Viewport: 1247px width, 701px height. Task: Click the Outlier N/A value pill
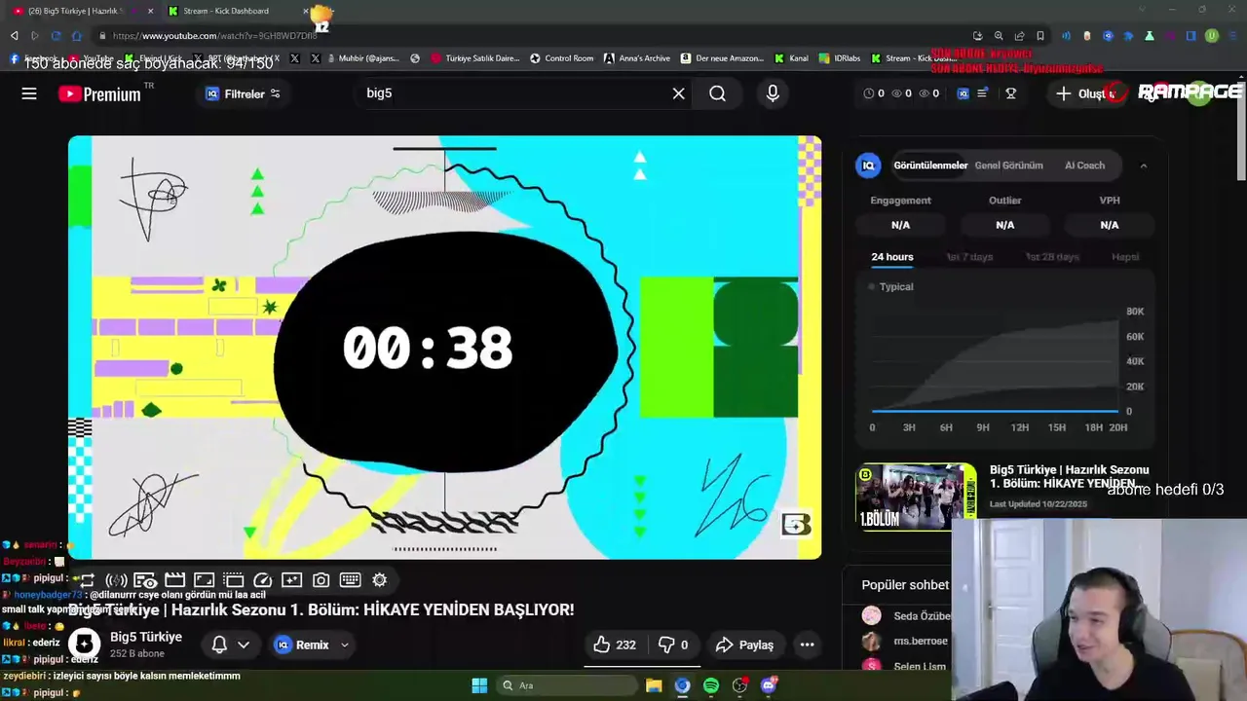click(1004, 225)
